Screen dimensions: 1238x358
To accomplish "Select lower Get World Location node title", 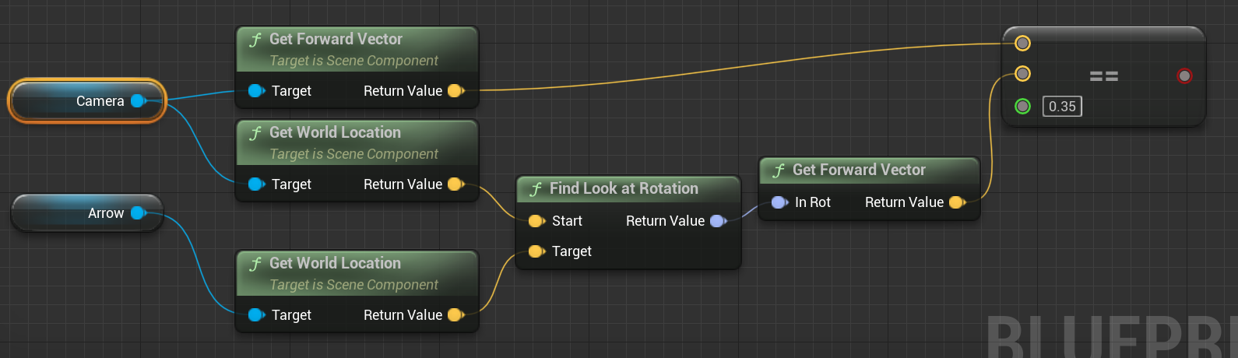I will 335,263.
